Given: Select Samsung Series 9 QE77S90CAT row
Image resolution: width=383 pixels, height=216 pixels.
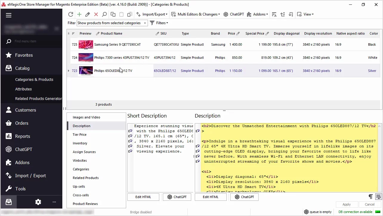Looking at the screenshot, I should pos(225,44).
